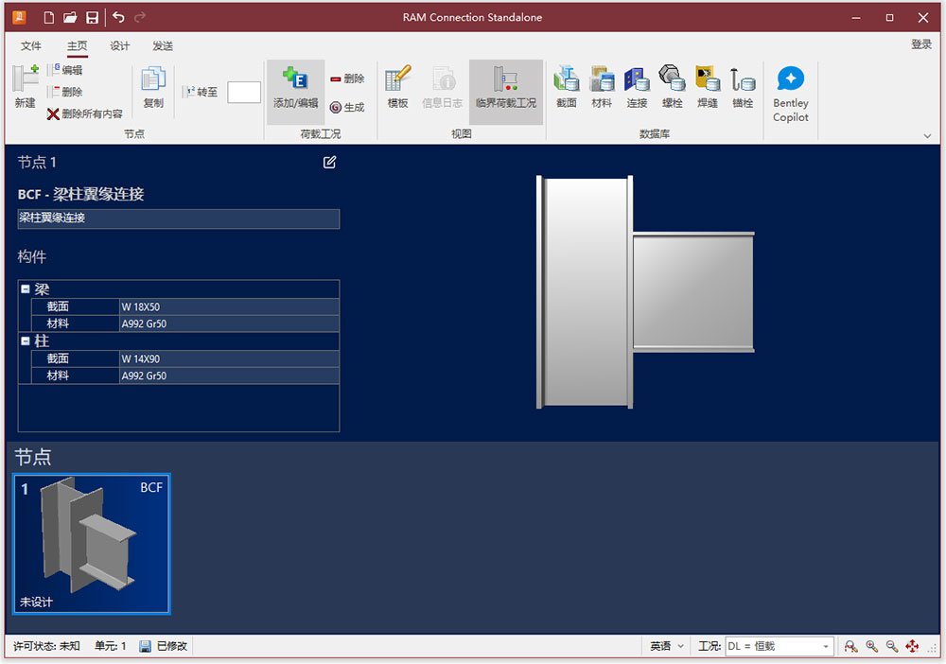946x664 pixels.
Task: Click the 编辑 joint button
Action: (x=65, y=70)
